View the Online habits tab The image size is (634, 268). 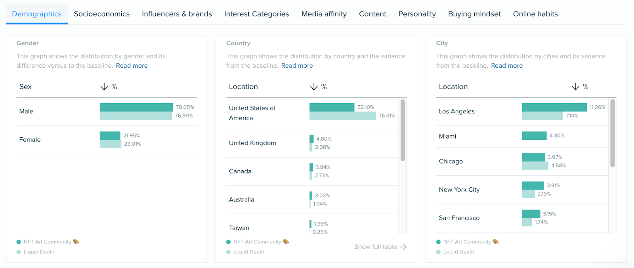[535, 14]
